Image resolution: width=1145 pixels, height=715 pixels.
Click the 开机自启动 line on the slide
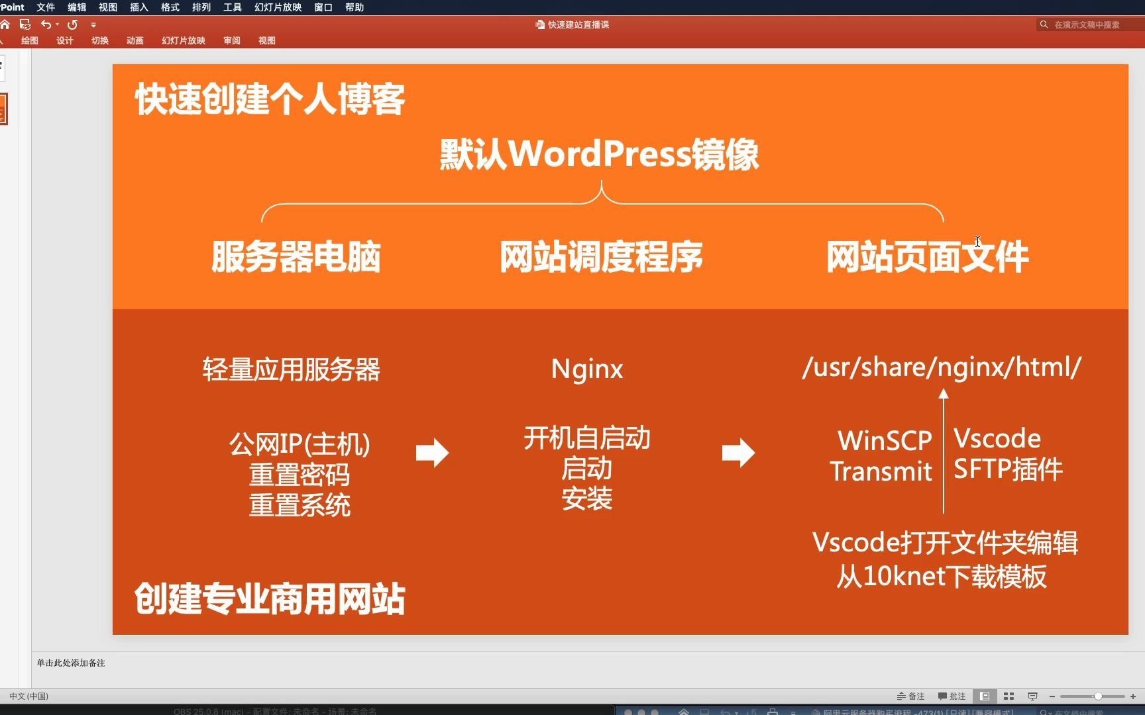587,438
